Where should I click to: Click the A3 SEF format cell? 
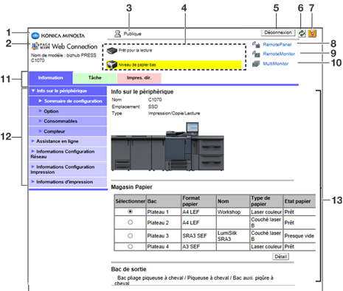point(198,247)
